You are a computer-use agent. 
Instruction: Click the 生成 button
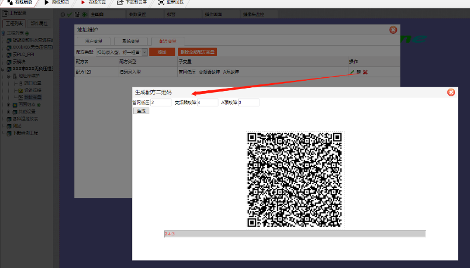[x=141, y=111]
